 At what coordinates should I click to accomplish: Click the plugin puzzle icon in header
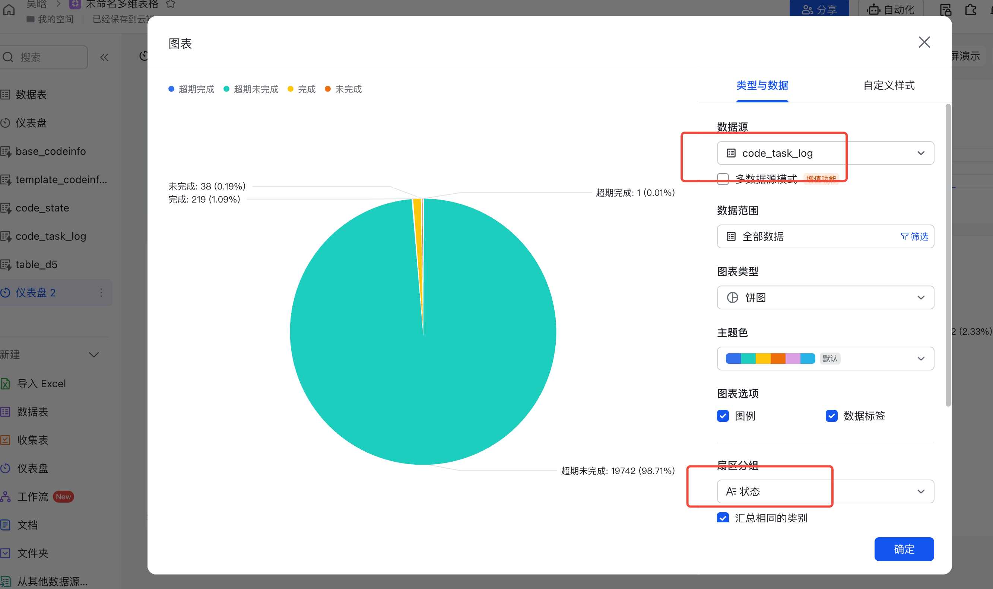click(970, 9)
